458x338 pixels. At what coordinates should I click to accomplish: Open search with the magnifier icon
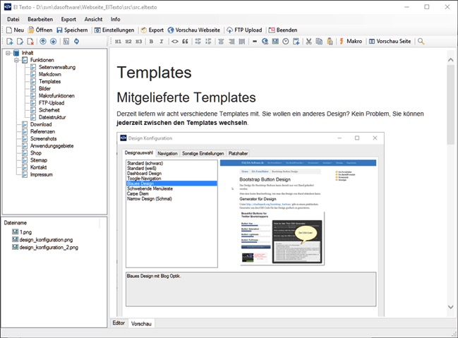pyautogui.click(x=421, y=42)
